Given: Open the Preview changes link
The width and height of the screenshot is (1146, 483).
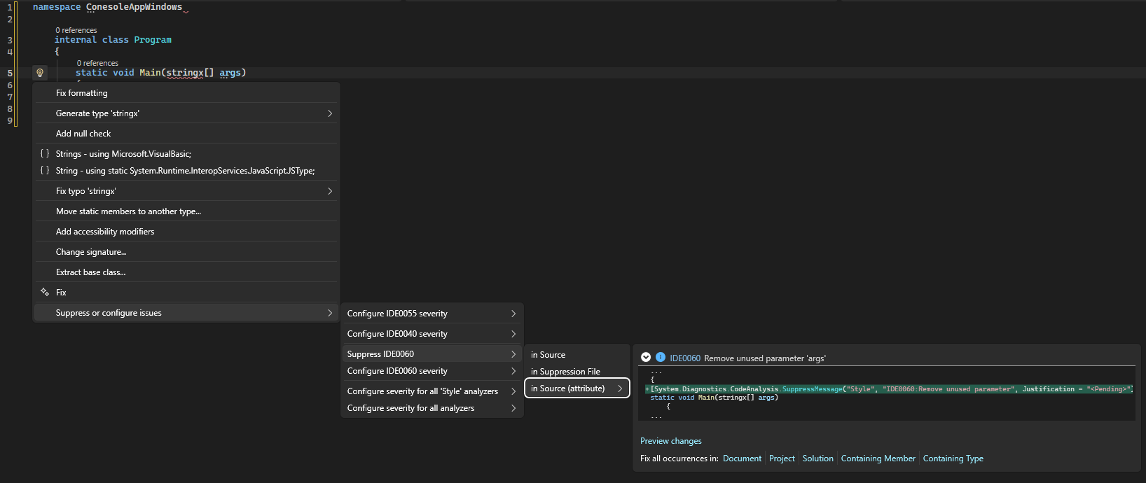Looking at the screenshot, I should click(670, 441).
